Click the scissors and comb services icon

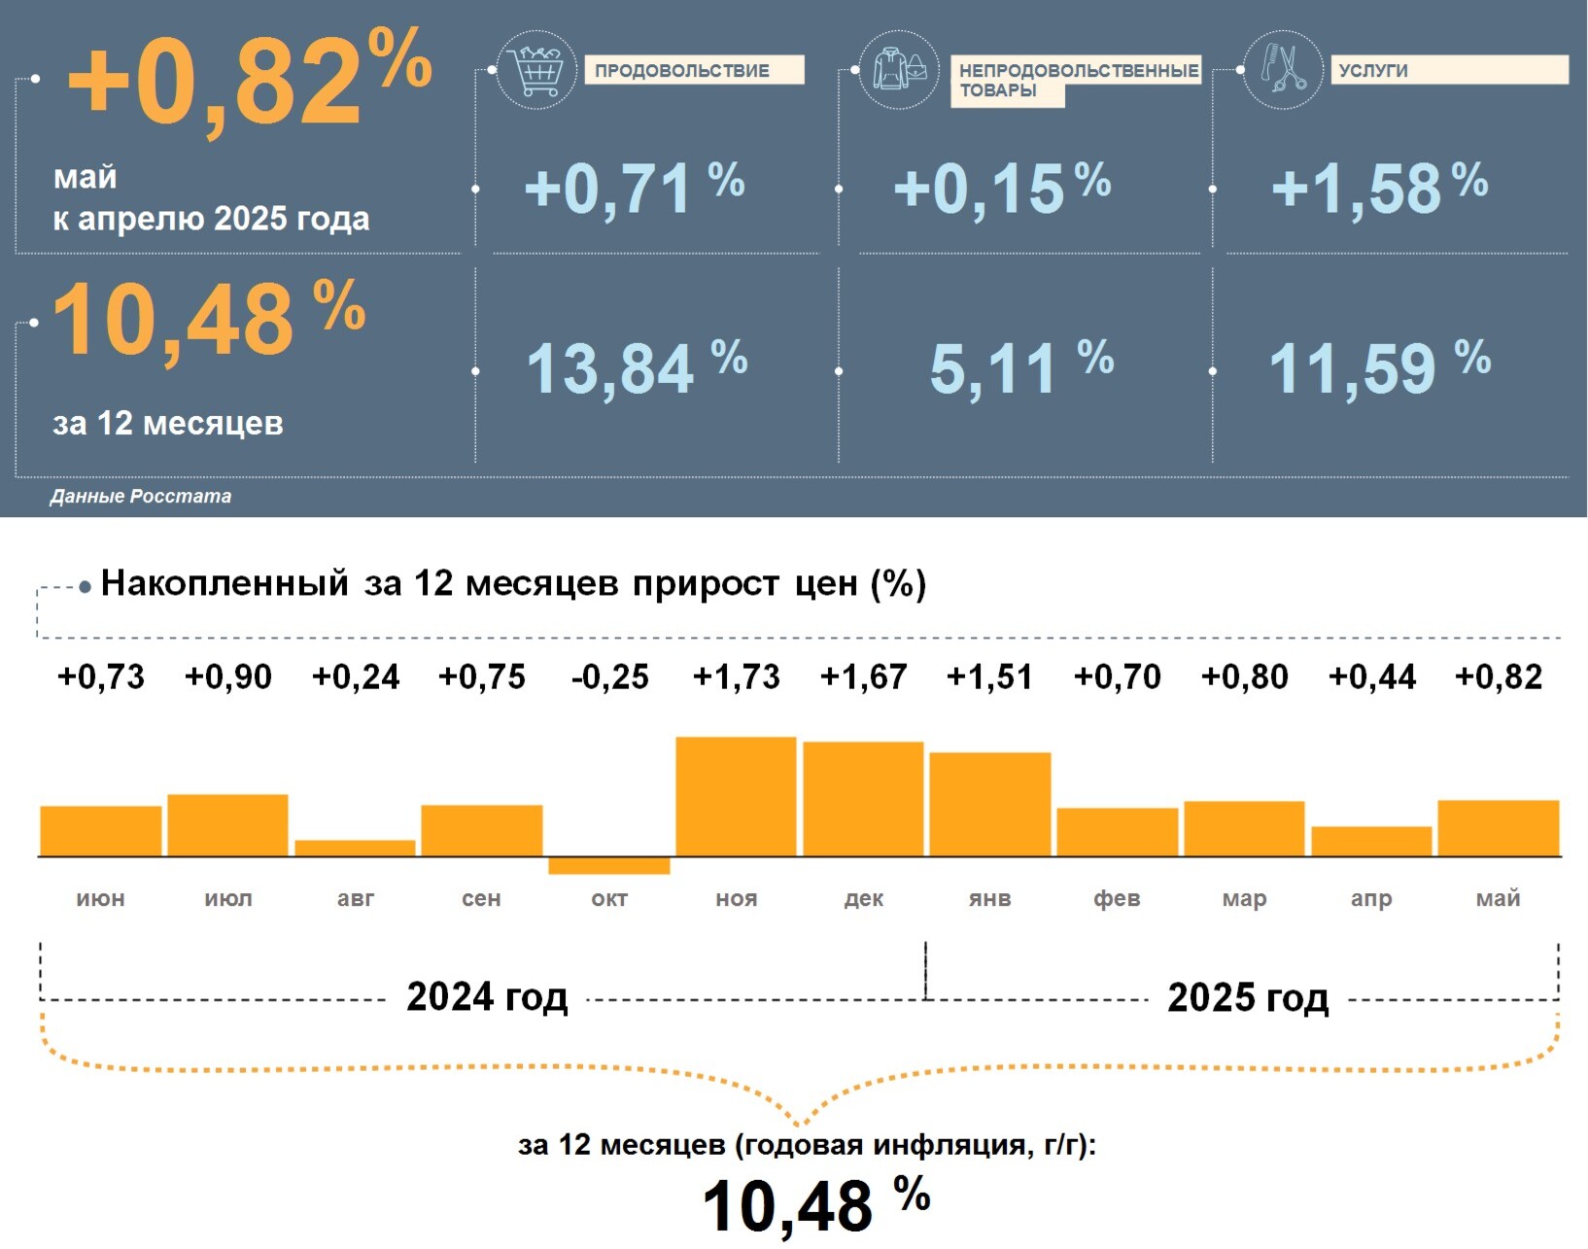(x=1283, y=70)
